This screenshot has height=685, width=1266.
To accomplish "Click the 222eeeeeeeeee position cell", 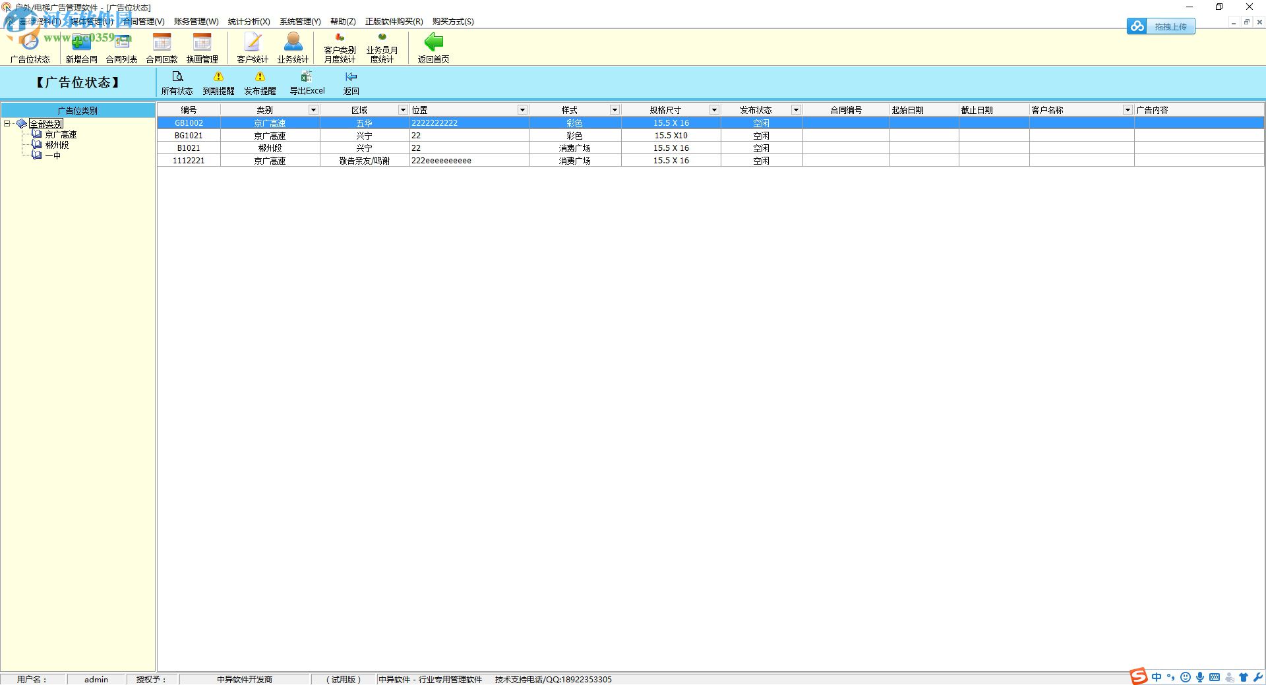I will tap(469, 161).
